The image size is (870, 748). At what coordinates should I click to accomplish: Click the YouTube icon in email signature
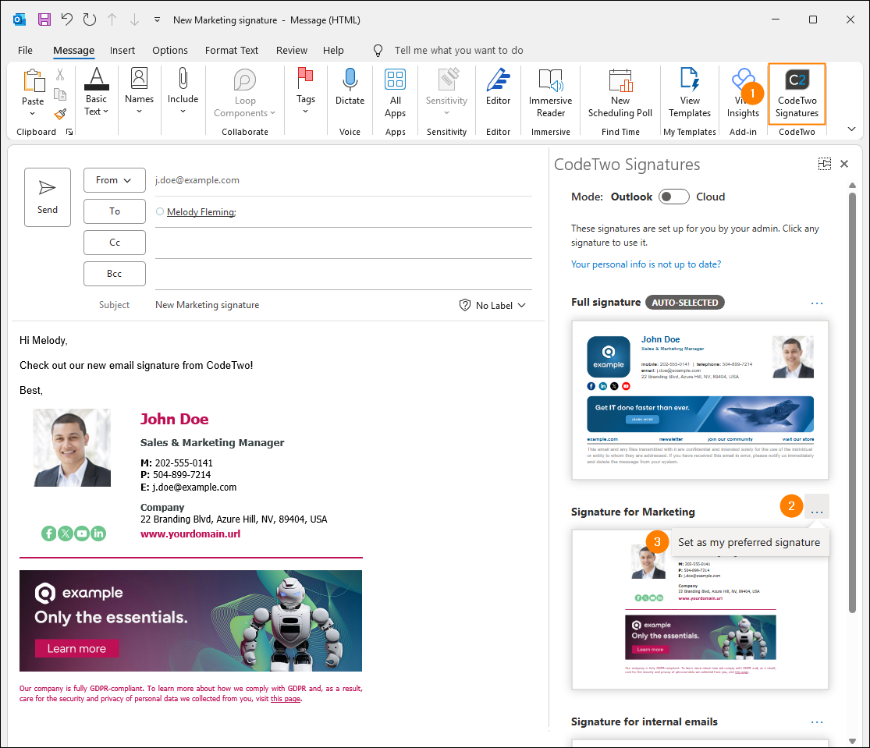click(82, 534)
